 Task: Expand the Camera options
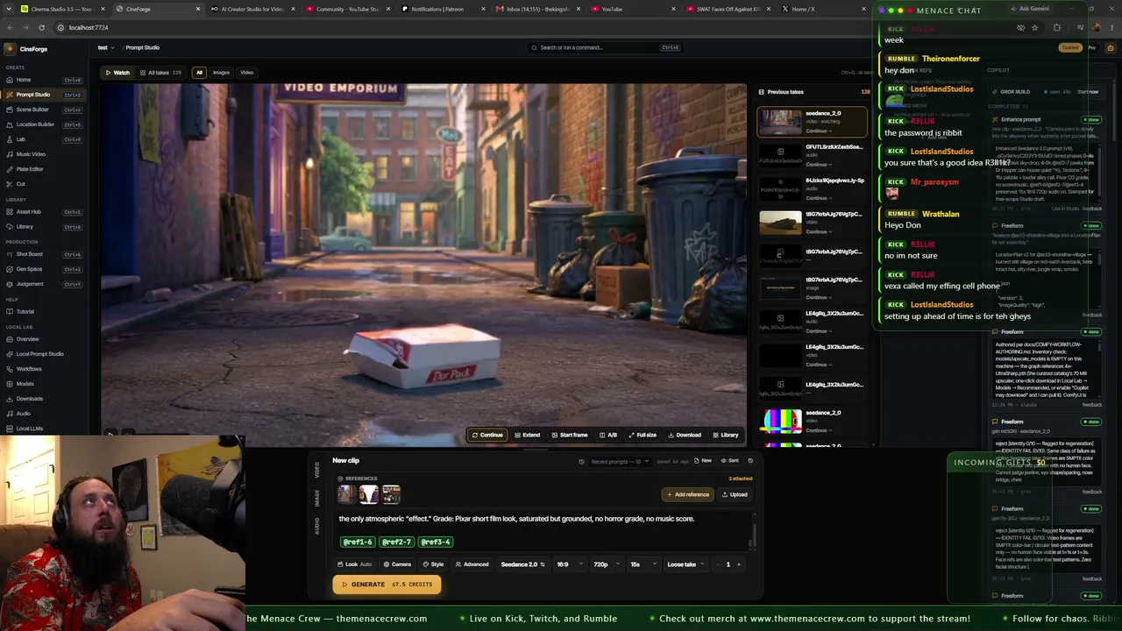(x=397, y=564)
